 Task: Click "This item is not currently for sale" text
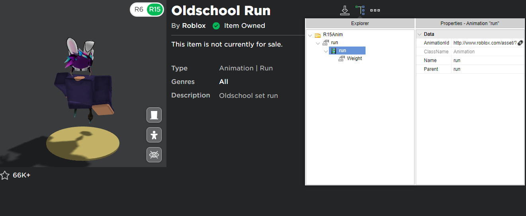[x=227, y=44]
